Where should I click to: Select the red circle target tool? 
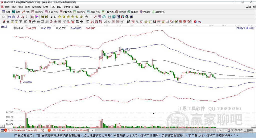[x=51, y=22]
